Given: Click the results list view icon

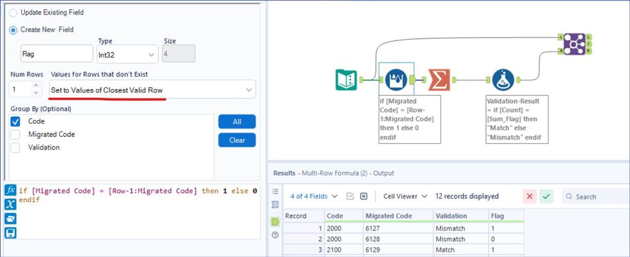Looking at the screenshot, I should tap(275, 191).
